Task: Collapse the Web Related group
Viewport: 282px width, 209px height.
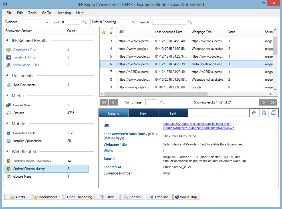Action: (x=7, y=151)
